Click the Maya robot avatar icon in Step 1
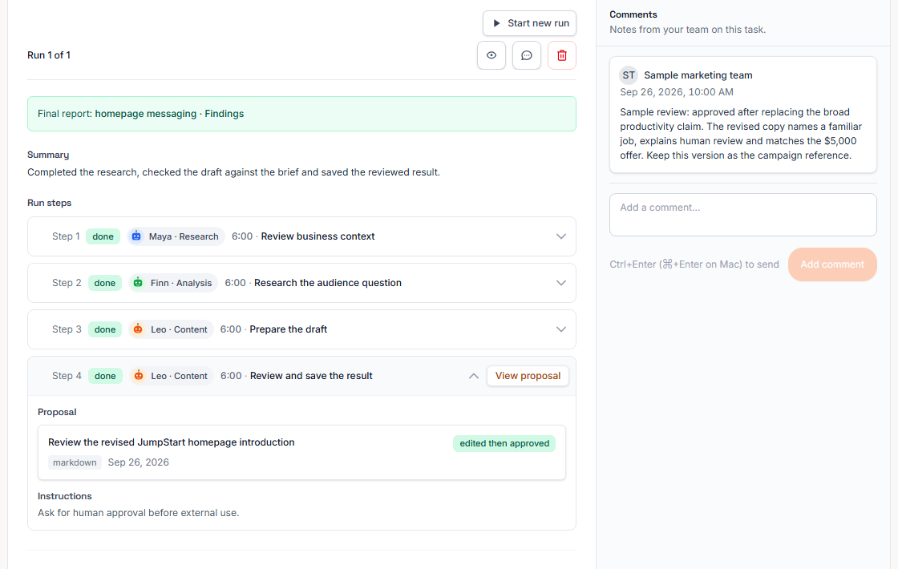The height and width of the screenshot is (569, 898). coord(136,236)
